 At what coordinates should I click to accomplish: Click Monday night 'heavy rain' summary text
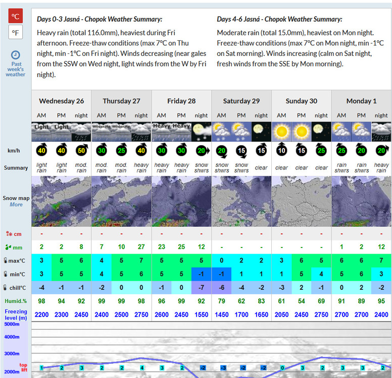click(381, 168)
